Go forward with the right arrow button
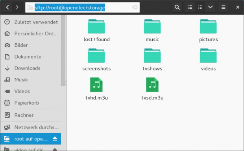This screenshot has height=151, width=244. pyautogui.click(x=17, y=7)
